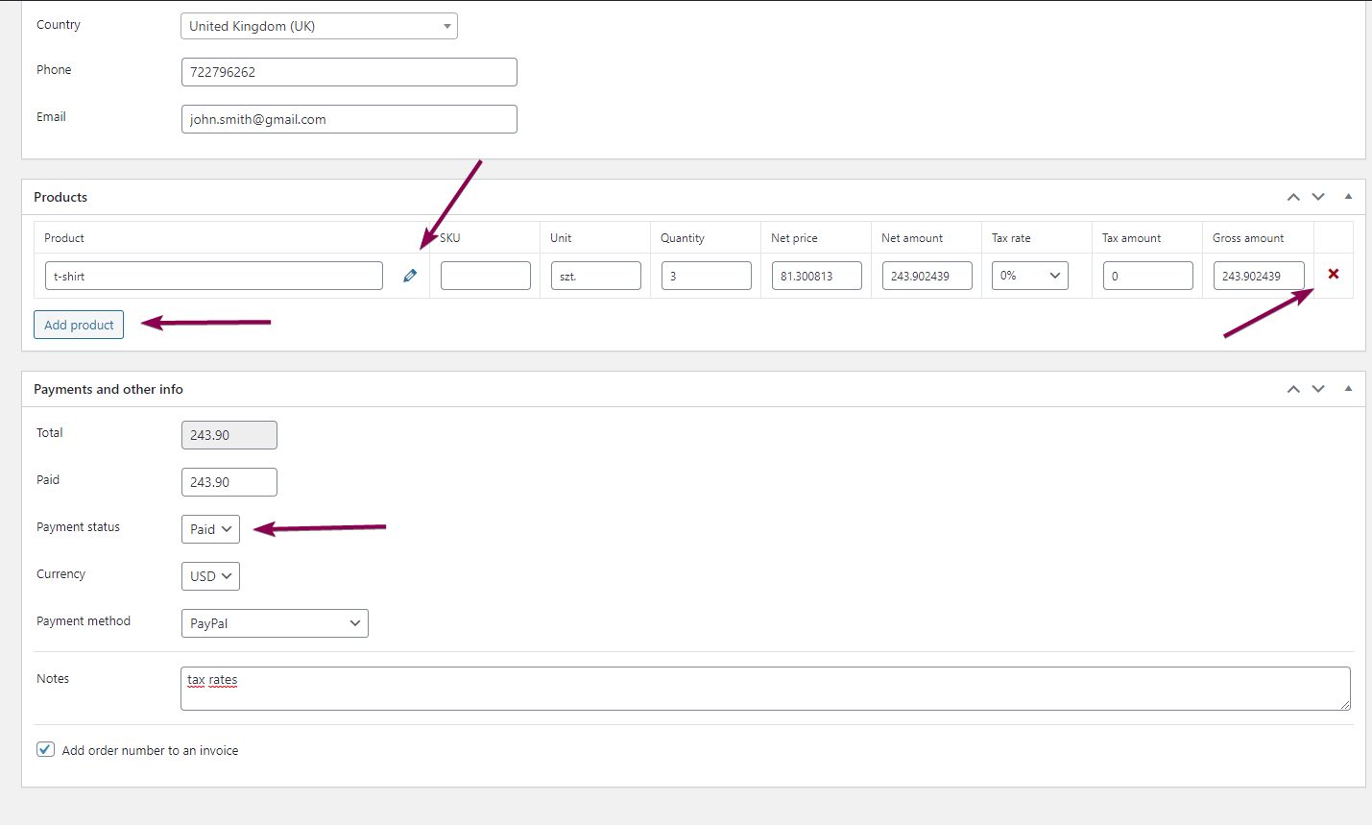Click the Phone label
The width and height of the screenshot is (1372, 825).
tap(54, 70)
